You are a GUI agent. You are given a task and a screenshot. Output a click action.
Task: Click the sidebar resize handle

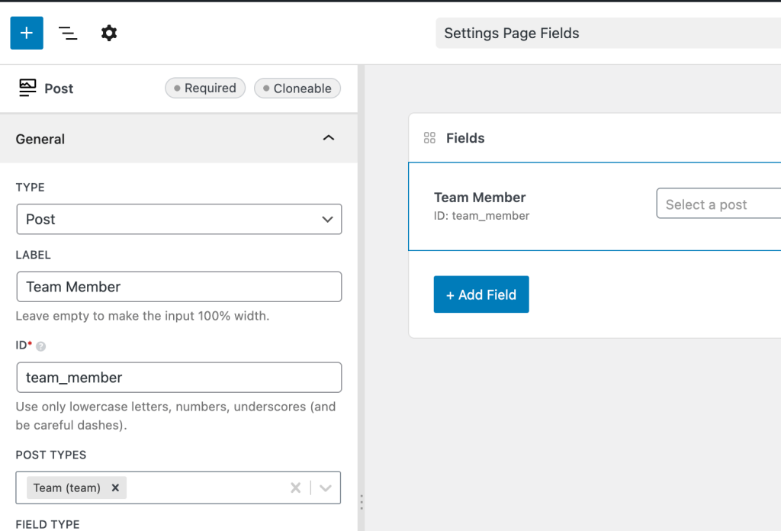click(362, 502)
